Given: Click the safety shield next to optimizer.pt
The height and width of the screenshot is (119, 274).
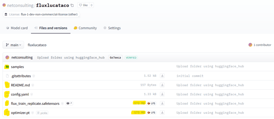Looking at the screenshot, I should click(x=33, y=113).
